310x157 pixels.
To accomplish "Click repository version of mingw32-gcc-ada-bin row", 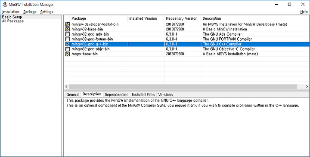I will tap(171, 34).
